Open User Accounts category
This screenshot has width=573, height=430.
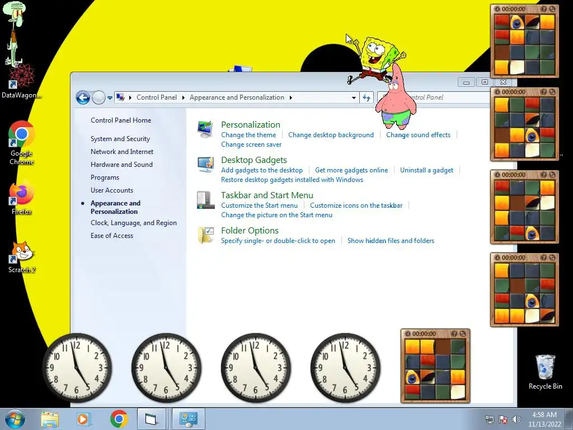click(x=112, y=190)
